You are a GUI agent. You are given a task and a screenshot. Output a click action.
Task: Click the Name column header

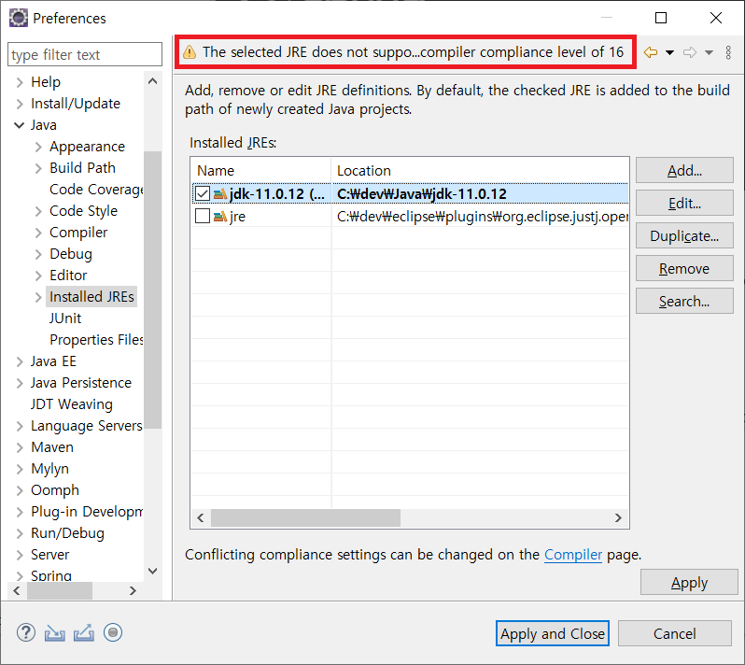260,170
